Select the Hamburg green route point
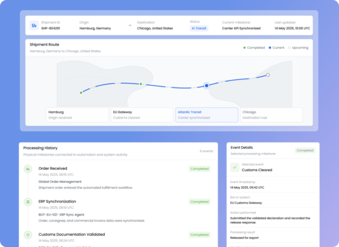Screen dimensions: 339x247 81,93
